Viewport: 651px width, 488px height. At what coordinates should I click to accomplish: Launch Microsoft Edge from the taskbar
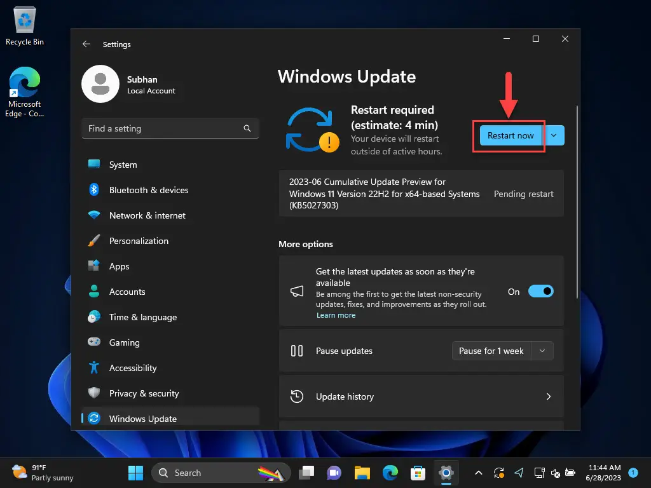(390, 473)
